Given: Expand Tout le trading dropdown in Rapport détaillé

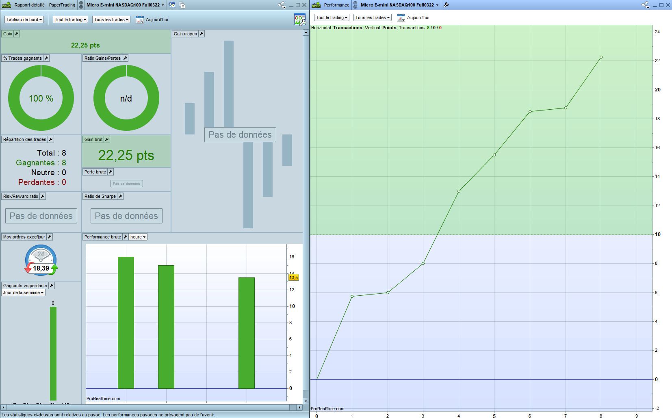Looking at the screenshot, I should point(71,19).
